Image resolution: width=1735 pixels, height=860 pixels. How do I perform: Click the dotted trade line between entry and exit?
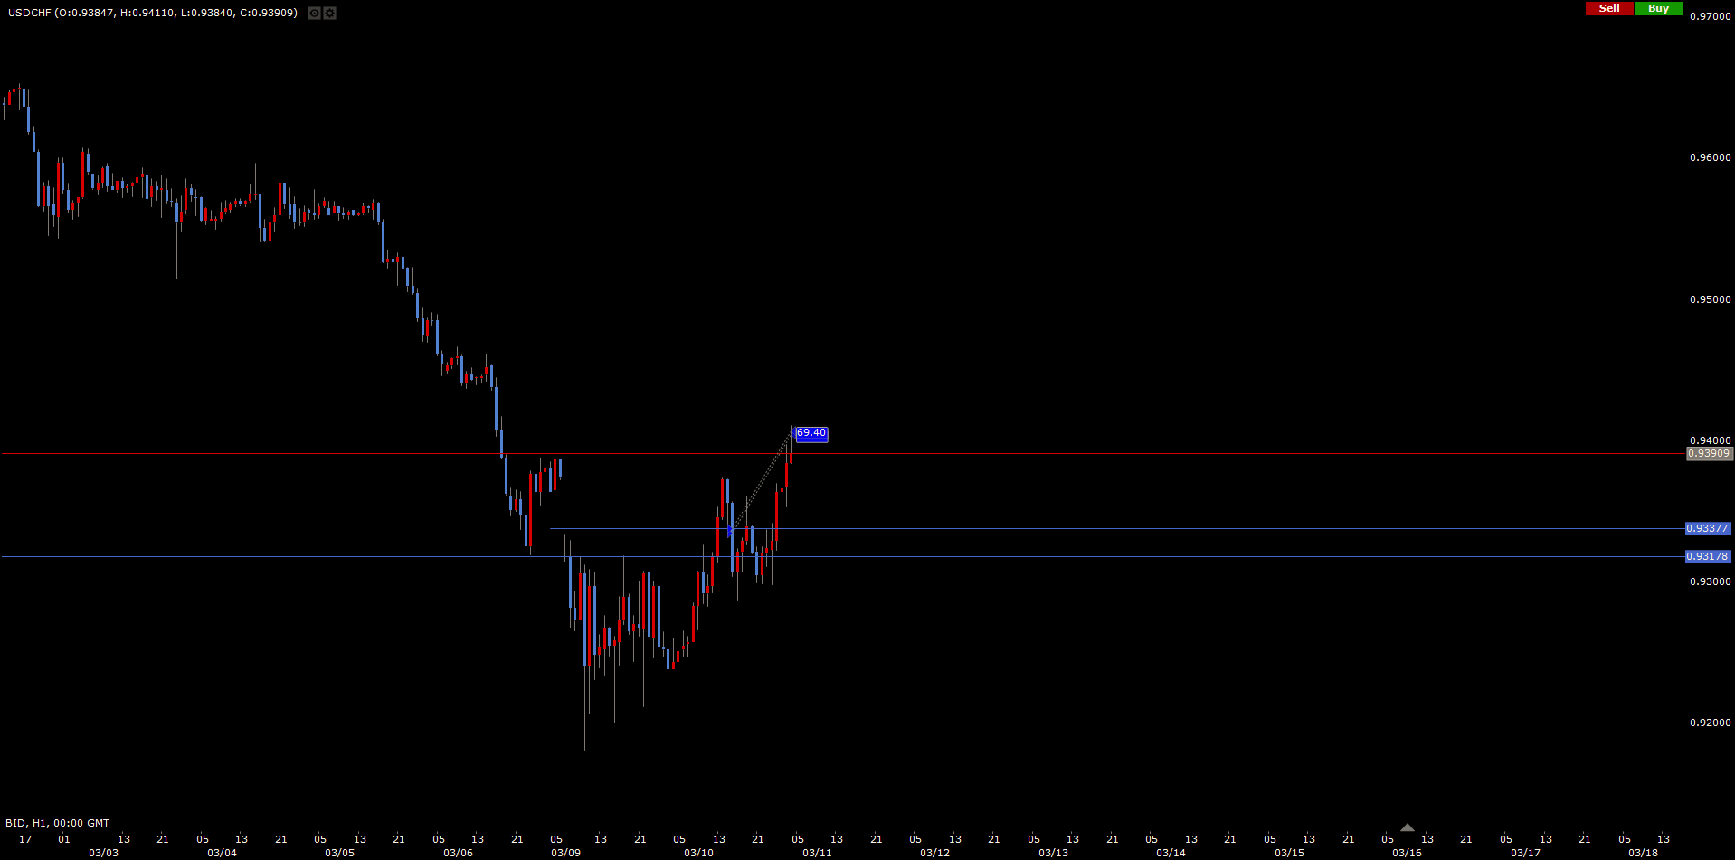click(762, 481)
